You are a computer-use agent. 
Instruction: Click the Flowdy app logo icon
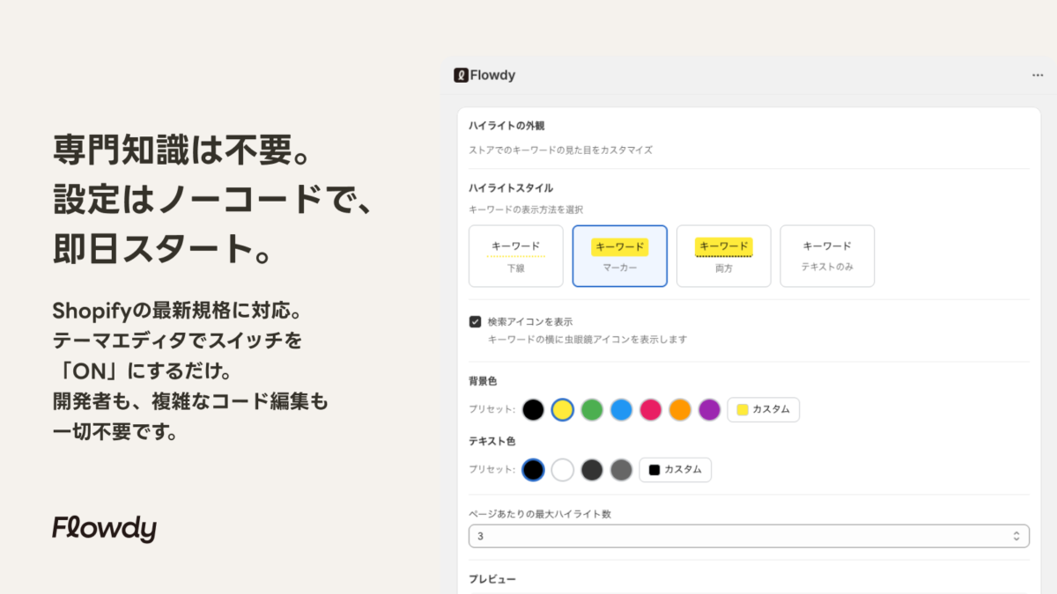pyautogui.click(x=461, y=76)
